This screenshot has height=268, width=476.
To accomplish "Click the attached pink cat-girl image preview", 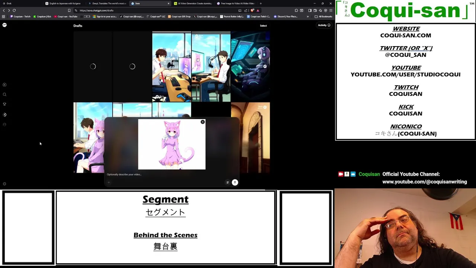I will point(172,144).
